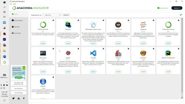185x104 pixels.
Task: Launch Jupyter Notebook
Action: (143, 43)
